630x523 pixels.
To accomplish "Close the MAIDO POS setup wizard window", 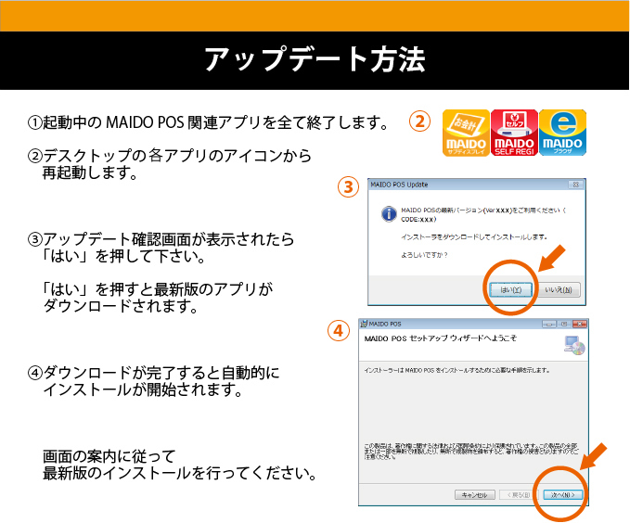I will click(x=579, y=324).
